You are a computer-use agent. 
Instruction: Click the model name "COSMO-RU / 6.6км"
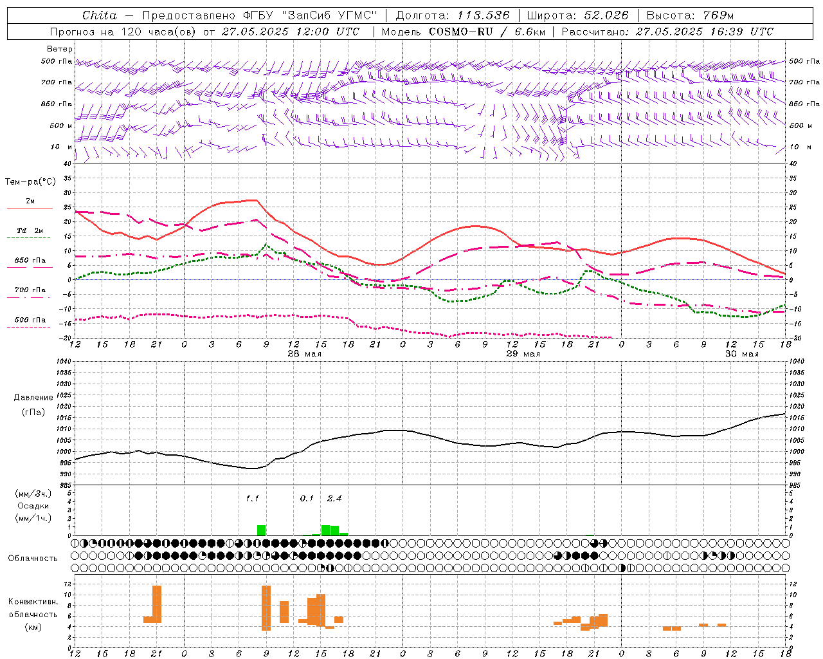(x=489, y=32)
